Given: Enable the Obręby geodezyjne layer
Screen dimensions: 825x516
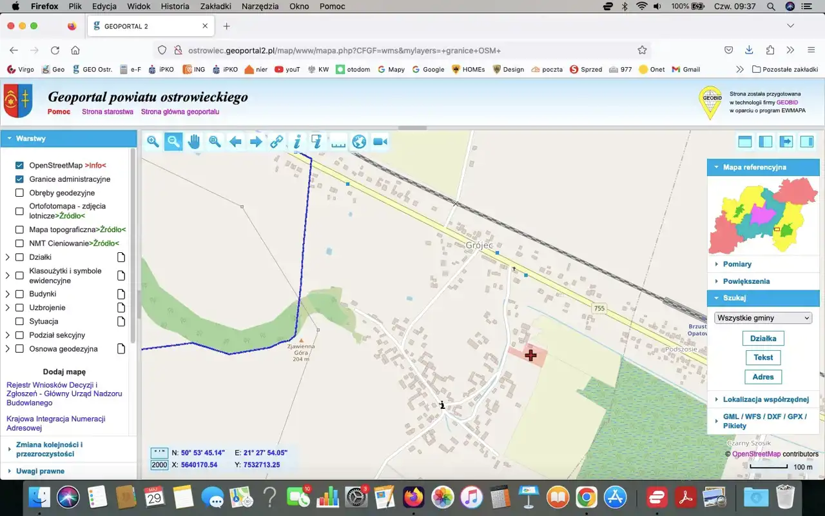Looking at the screenshot, I should coord(19,193).
